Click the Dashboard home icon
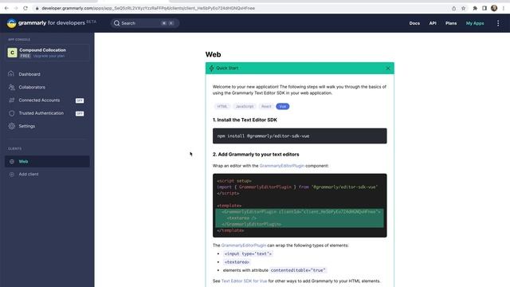 click(11, 74)
